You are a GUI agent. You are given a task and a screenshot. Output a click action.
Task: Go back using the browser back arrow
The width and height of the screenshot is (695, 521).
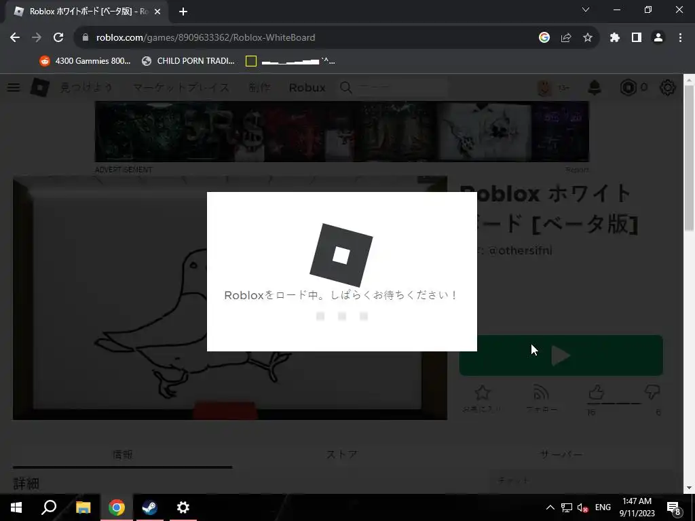(15, 38)
